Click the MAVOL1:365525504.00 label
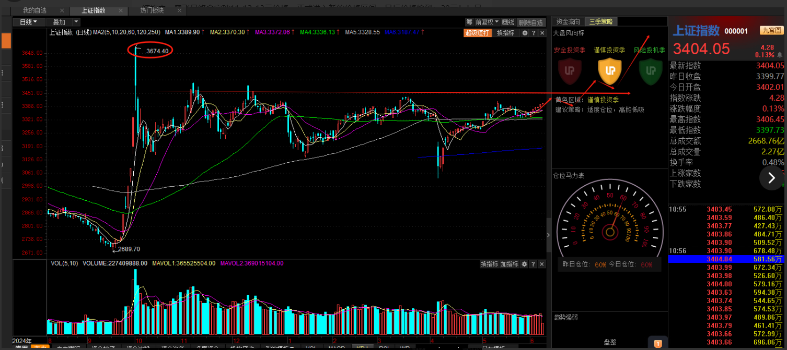The height and width of the screenshot is (350, 787). click(x=184, y=263)
